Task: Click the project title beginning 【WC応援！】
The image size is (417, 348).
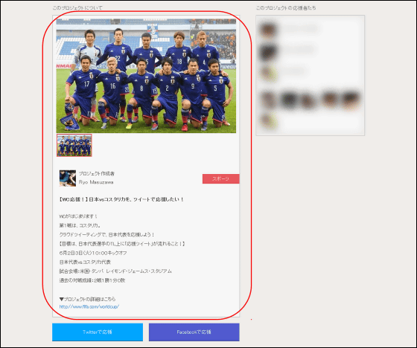Action: click(x=121, y=199)
